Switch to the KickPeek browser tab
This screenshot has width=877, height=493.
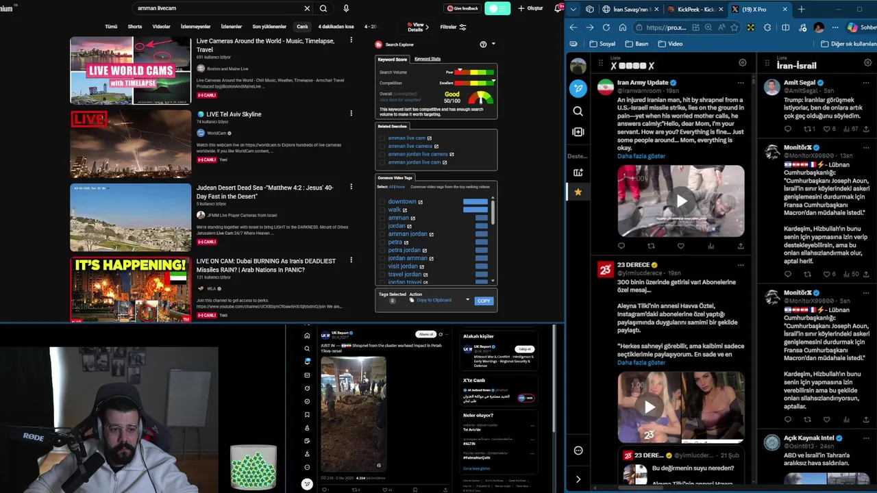695,9
